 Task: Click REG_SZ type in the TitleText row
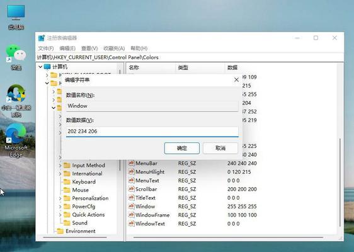187,198
